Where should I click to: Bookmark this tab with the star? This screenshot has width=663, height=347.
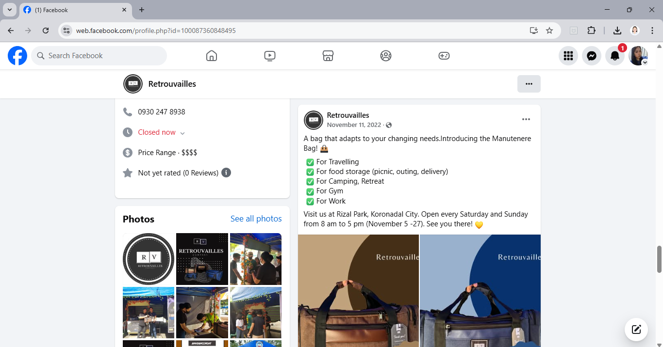pyautogui.click(x=549, y=31)
